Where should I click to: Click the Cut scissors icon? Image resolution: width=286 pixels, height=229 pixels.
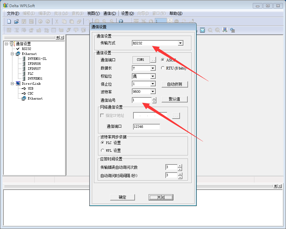[x=57, y=21]
